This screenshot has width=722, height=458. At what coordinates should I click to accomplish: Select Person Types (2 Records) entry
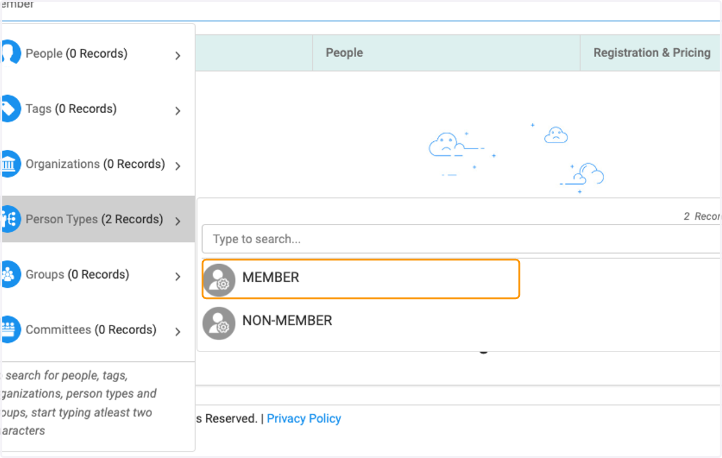tap(98, 219)
